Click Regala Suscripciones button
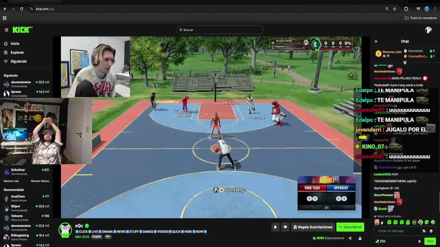The width and height of the screenshot is (440, 247). click(x=313, y=227)
